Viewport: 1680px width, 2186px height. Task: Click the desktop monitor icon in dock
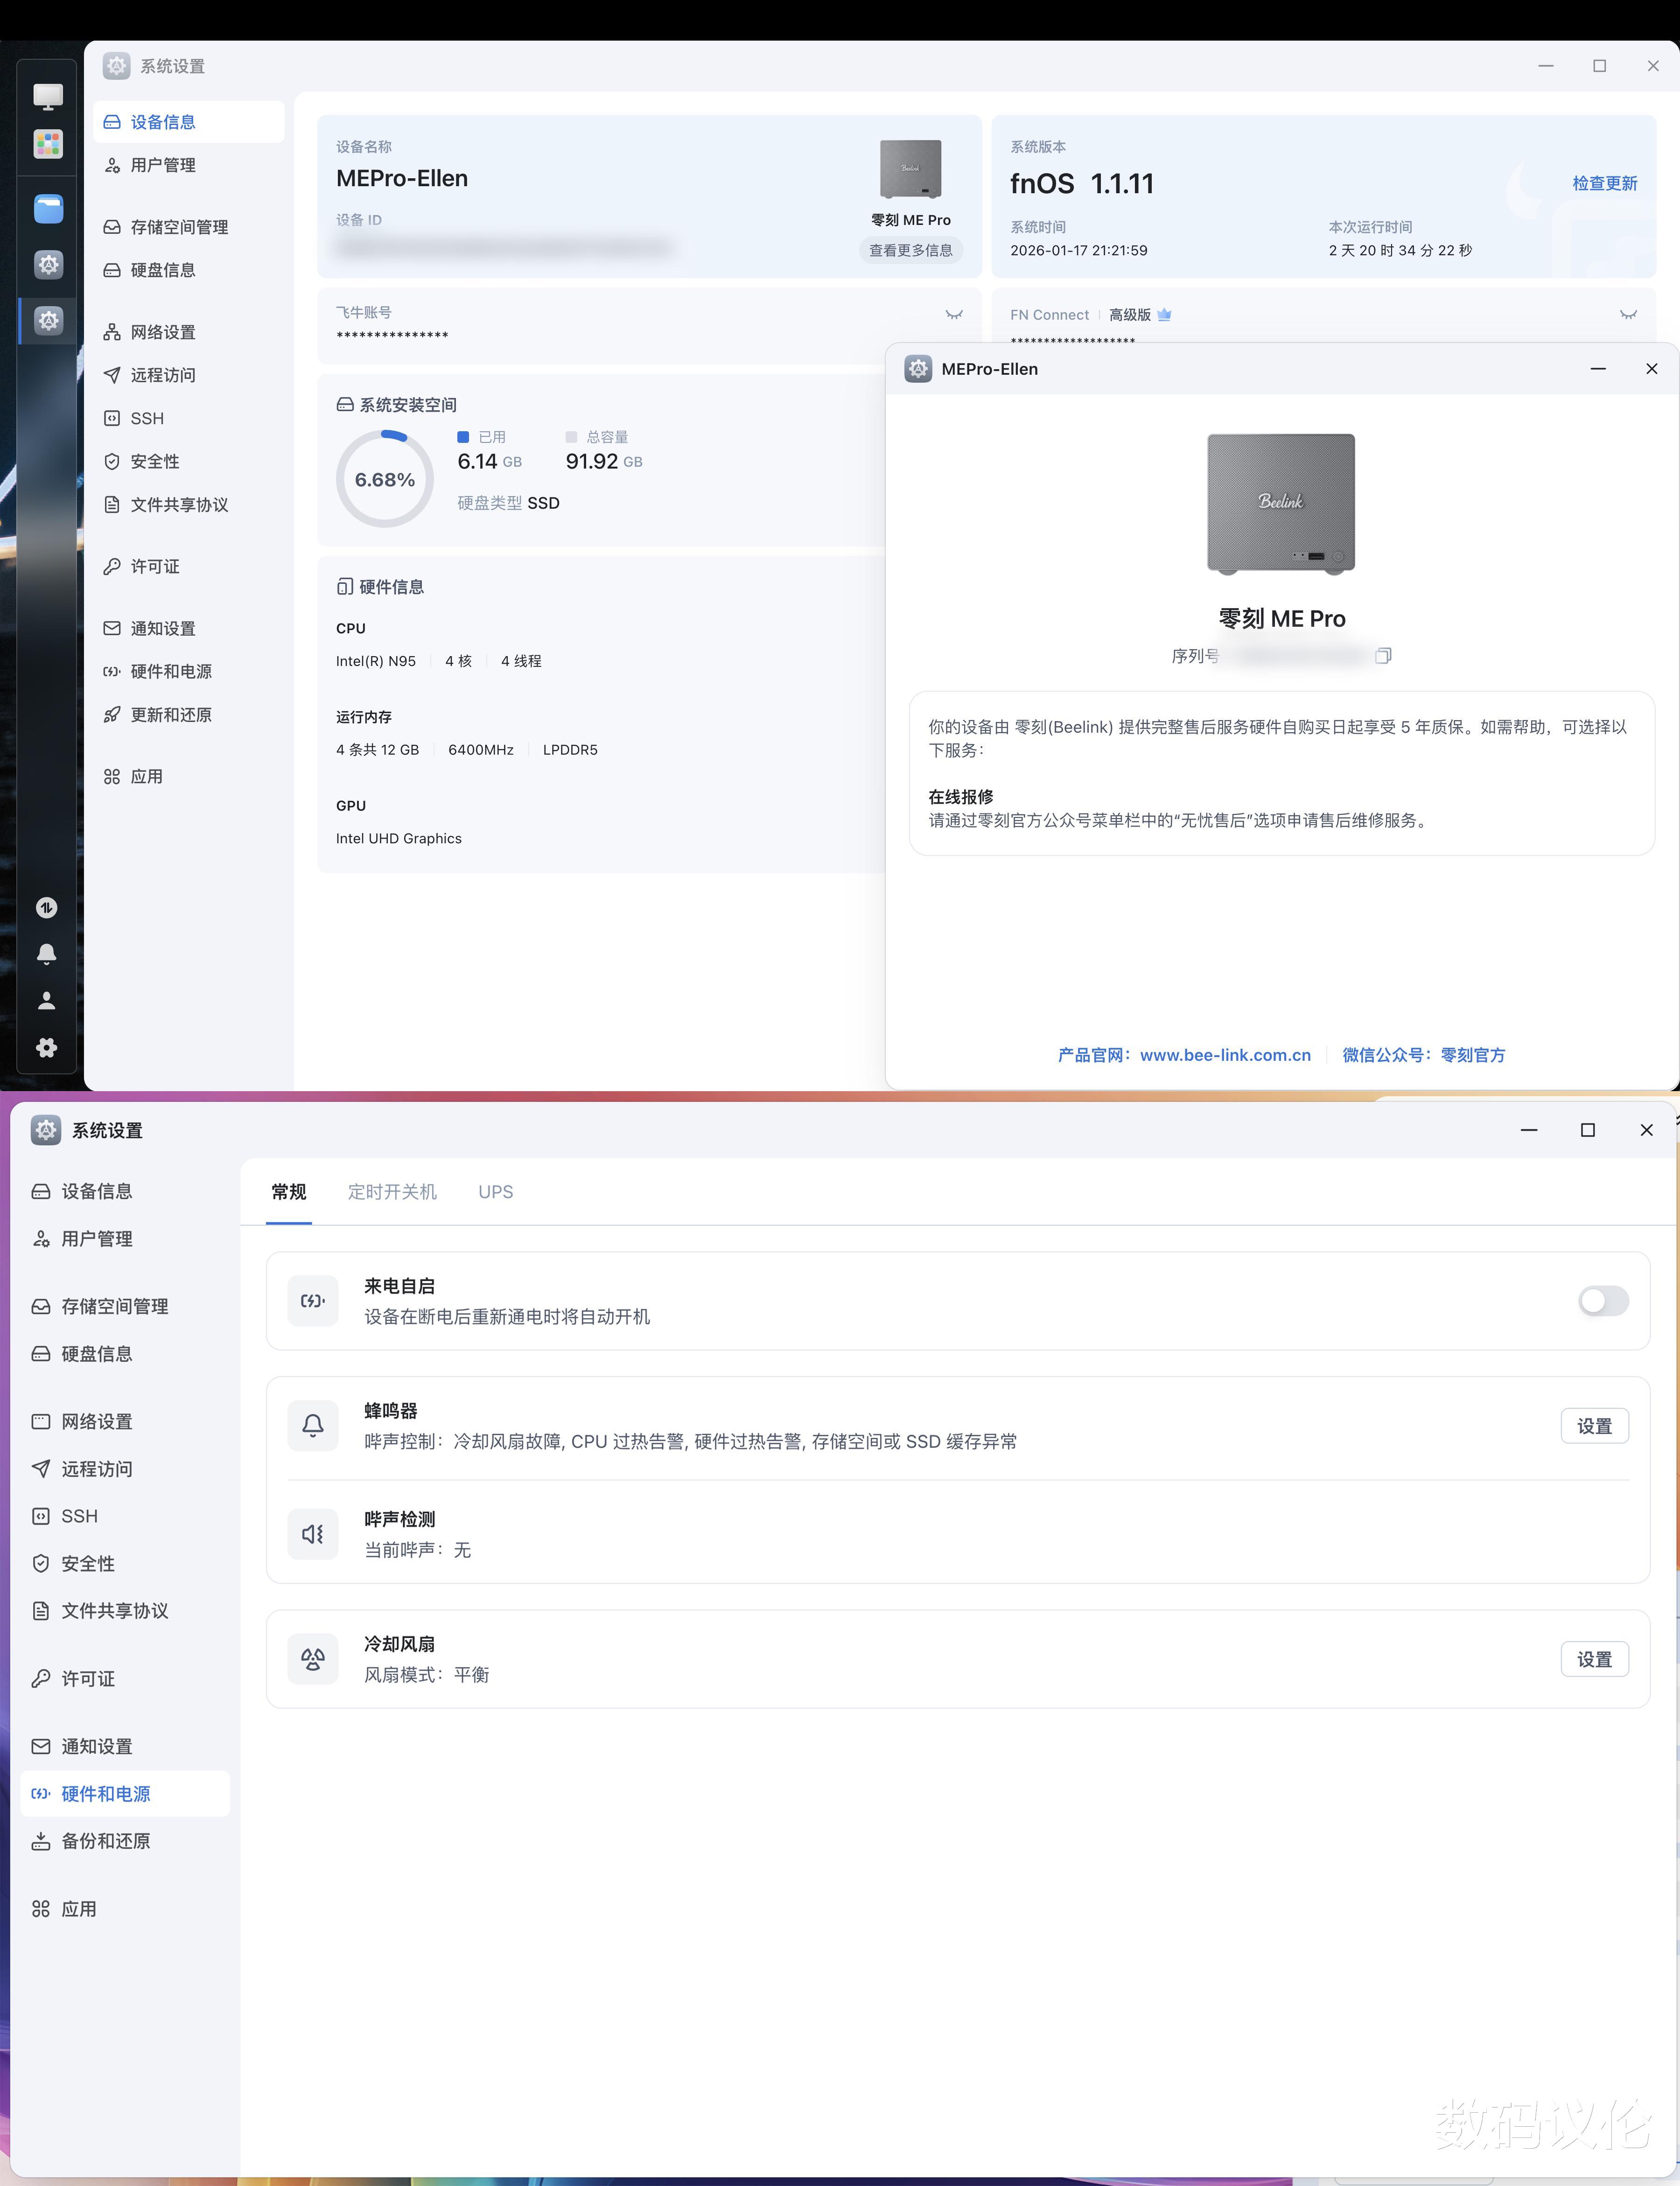[48, 96]
